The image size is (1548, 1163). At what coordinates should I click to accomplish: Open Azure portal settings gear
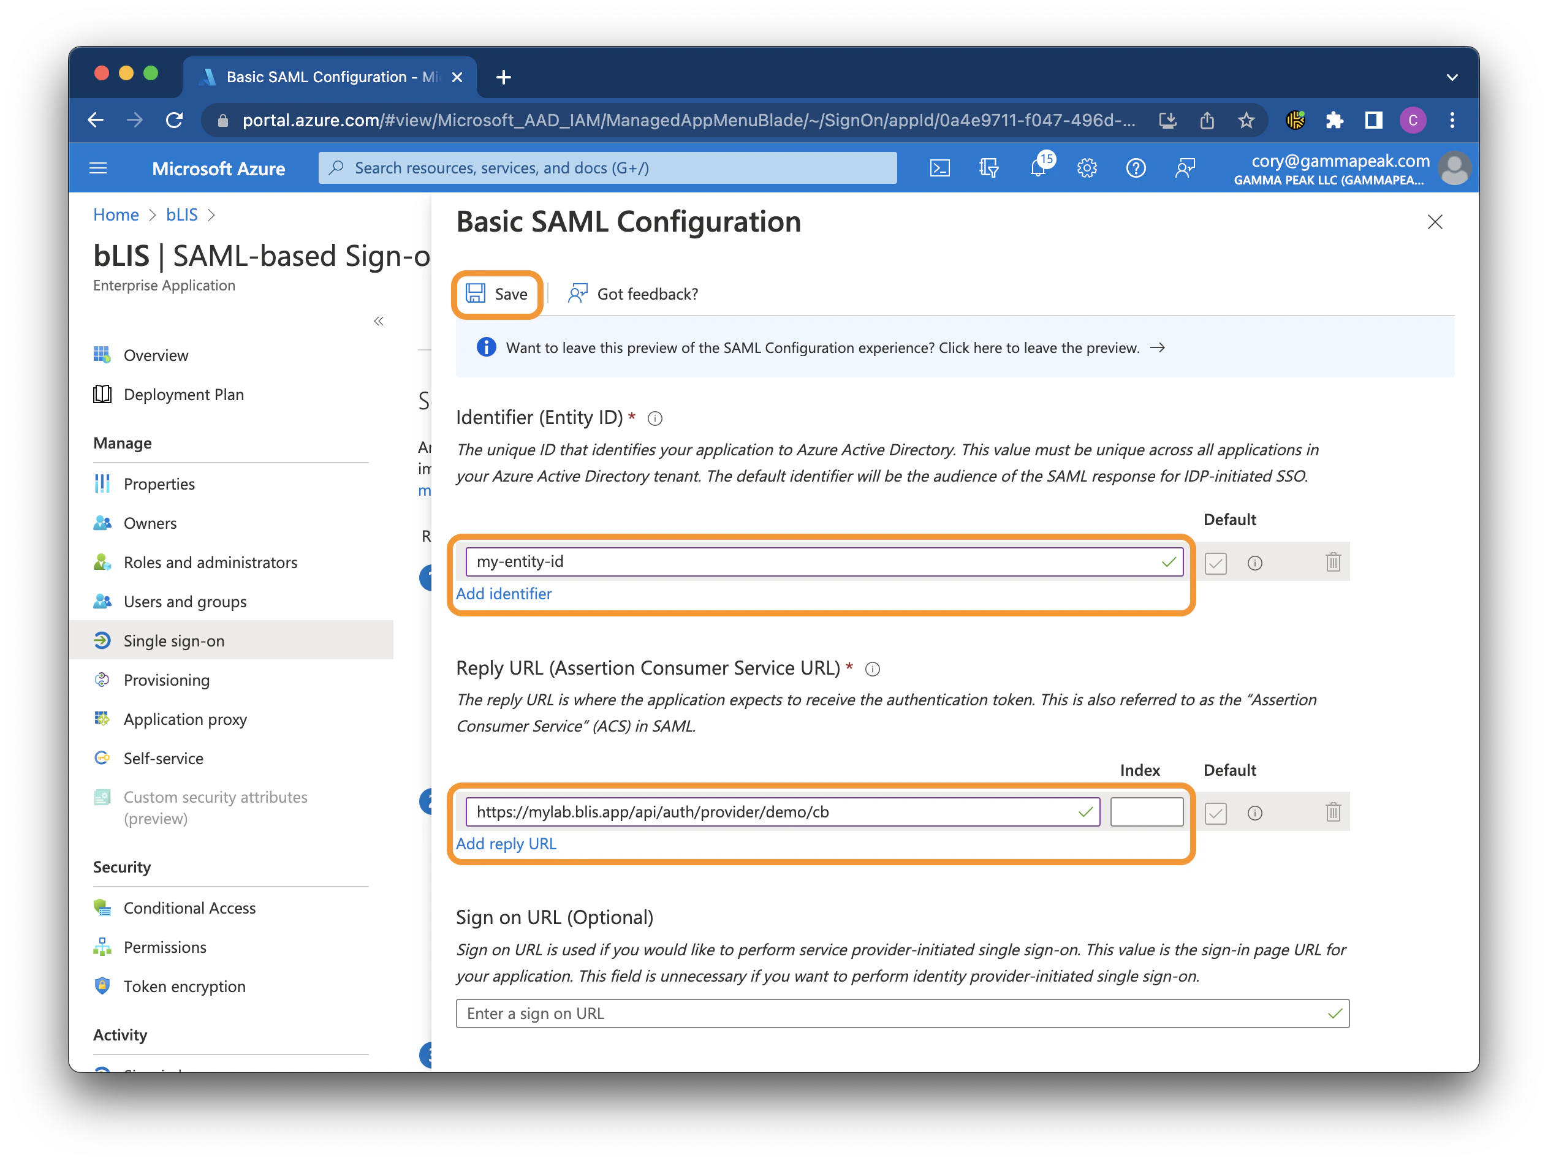pos(1087,168)
